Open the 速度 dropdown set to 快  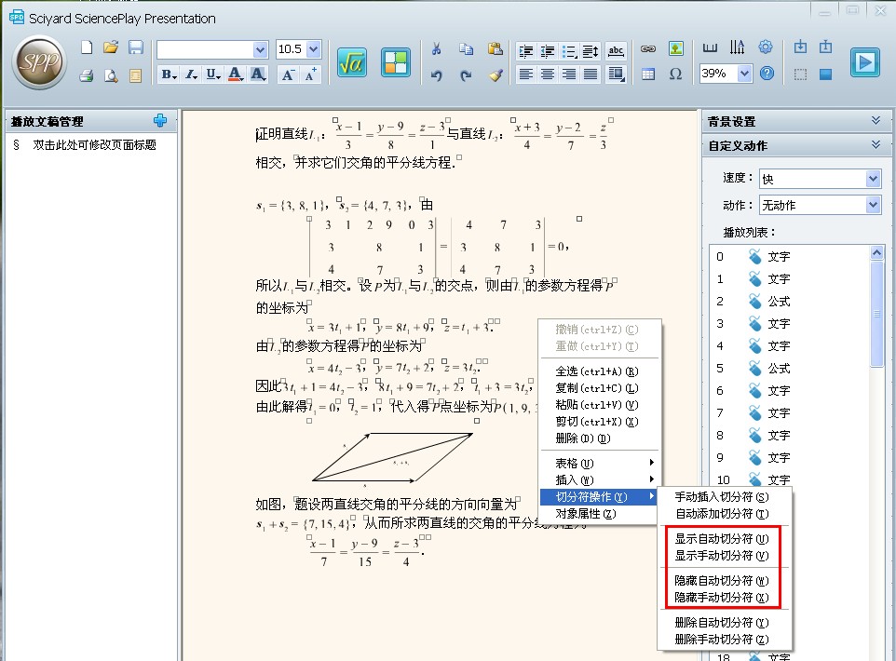click(873, 179)
